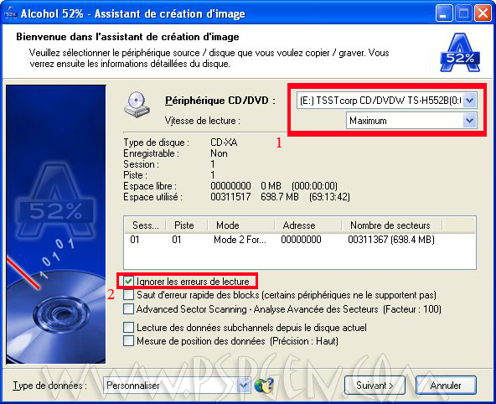Viewport: 496px width, 404px height.
Task: Click the Piste column header
Action: (187, 225)
